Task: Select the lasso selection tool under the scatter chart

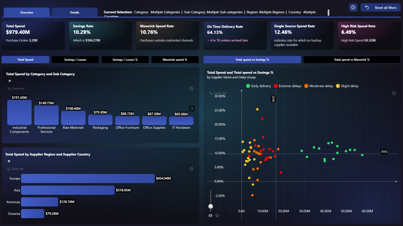Action: click(x=217, y=216)
